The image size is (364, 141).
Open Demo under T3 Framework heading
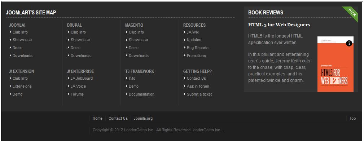click(x=133, y=86)
